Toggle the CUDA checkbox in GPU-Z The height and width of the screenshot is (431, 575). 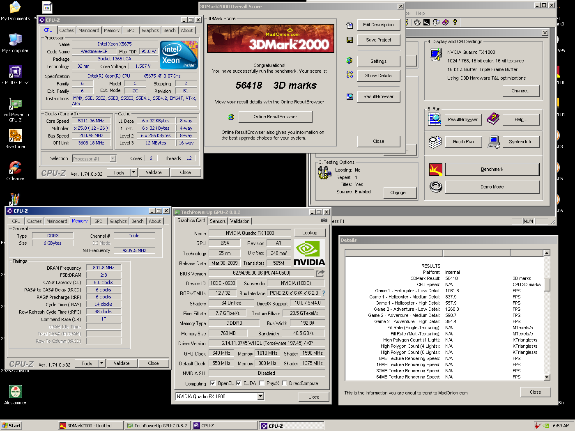tap(239, 383)
